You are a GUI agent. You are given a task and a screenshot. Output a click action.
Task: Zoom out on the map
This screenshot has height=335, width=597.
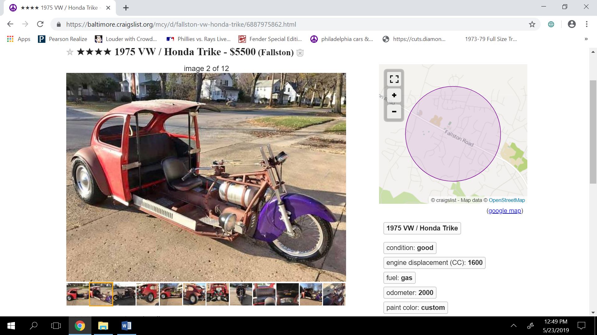tap(394, 112)
